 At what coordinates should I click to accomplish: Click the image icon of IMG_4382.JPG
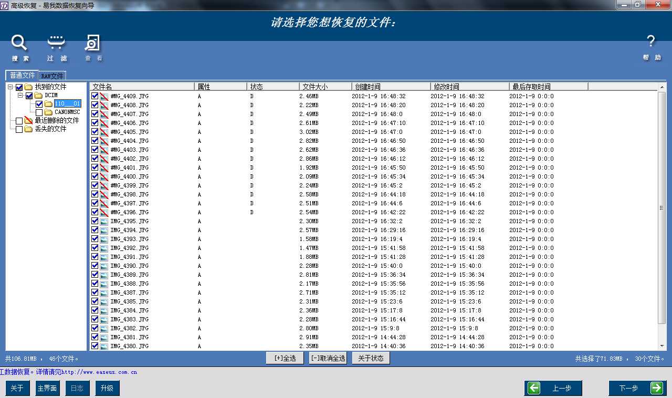click(104, 328)
